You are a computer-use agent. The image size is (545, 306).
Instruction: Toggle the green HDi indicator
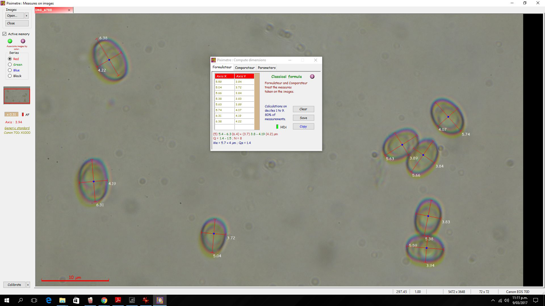pyautogui.click(x=277, y=127)
